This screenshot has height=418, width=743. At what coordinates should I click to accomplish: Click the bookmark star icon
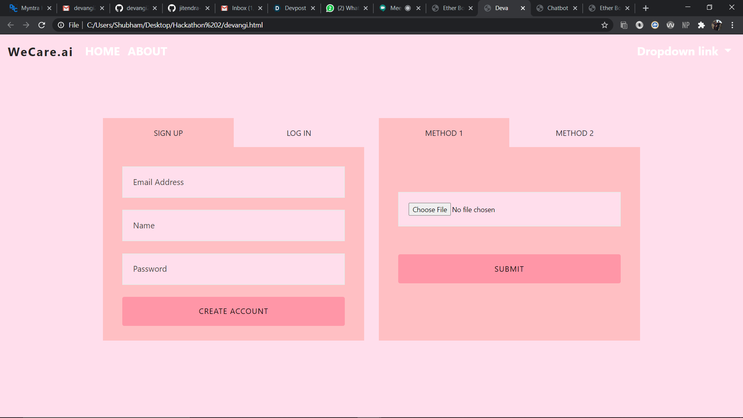(x=604, y=25)
